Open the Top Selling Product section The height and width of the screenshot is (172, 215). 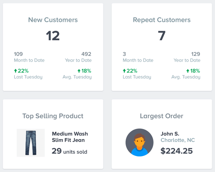[x=53, y=116]
